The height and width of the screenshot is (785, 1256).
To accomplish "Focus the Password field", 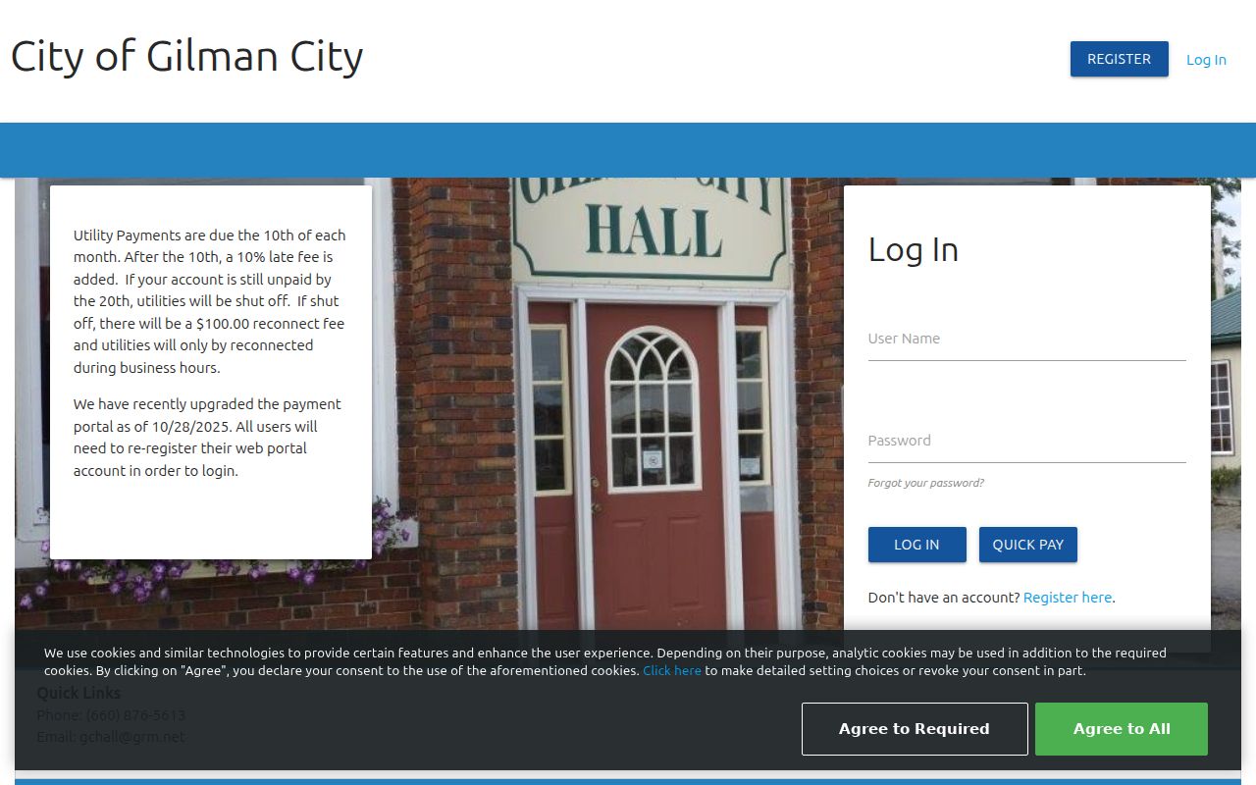I will [x=1026, y=441].
